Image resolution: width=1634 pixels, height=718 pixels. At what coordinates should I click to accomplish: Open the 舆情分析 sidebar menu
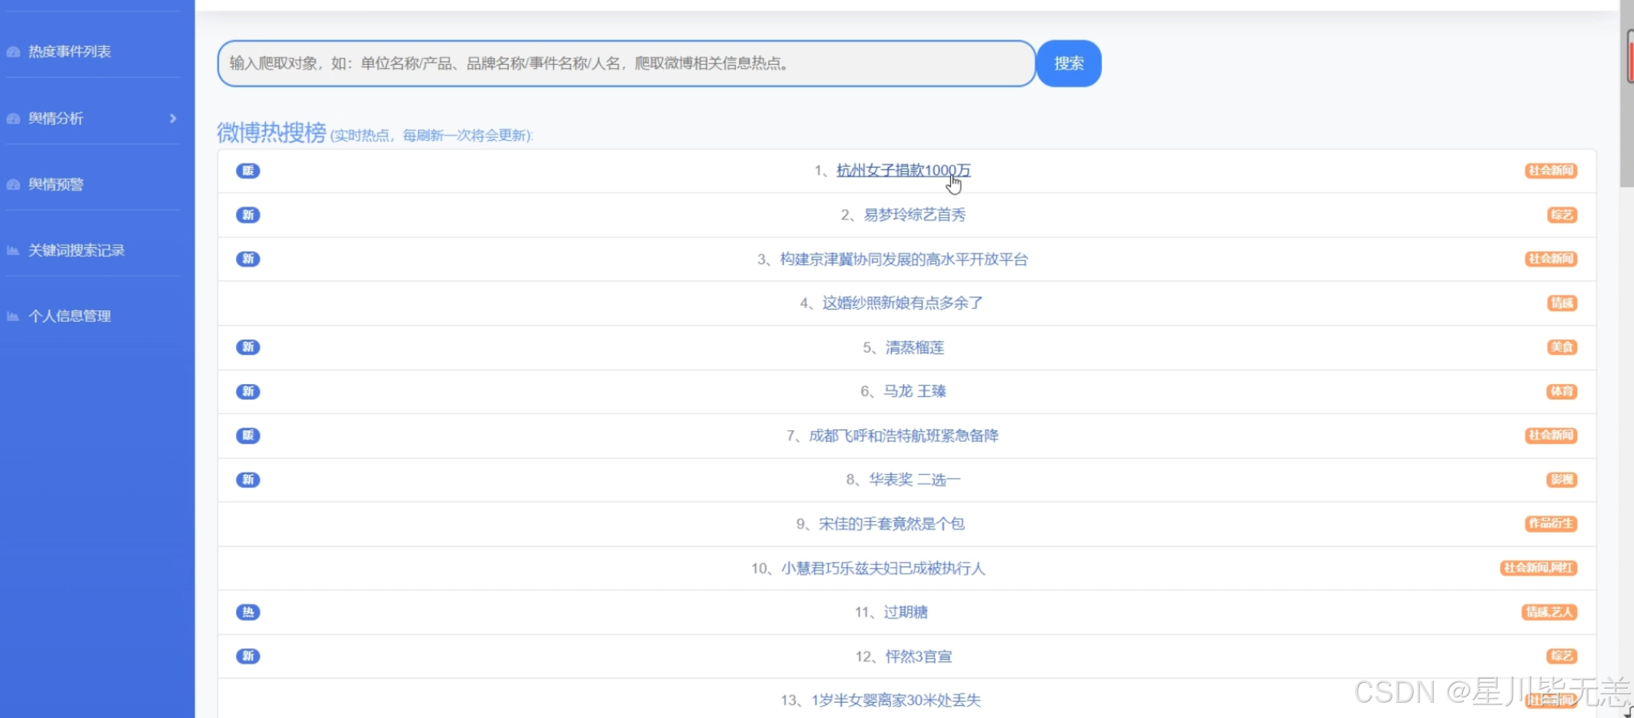click(x=56, y=118)
